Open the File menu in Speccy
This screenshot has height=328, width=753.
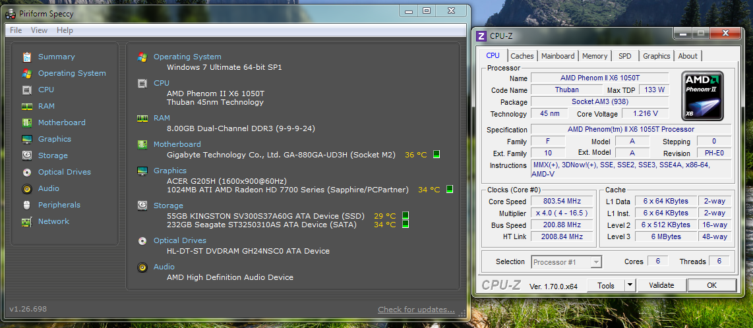coord(16,30)
